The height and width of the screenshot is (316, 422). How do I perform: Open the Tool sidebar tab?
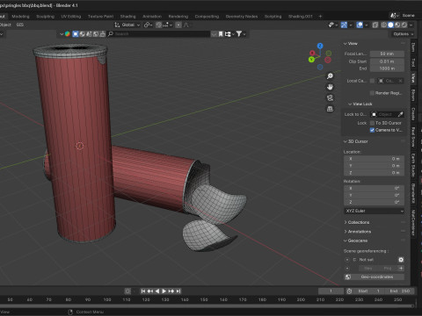(413, 62)
